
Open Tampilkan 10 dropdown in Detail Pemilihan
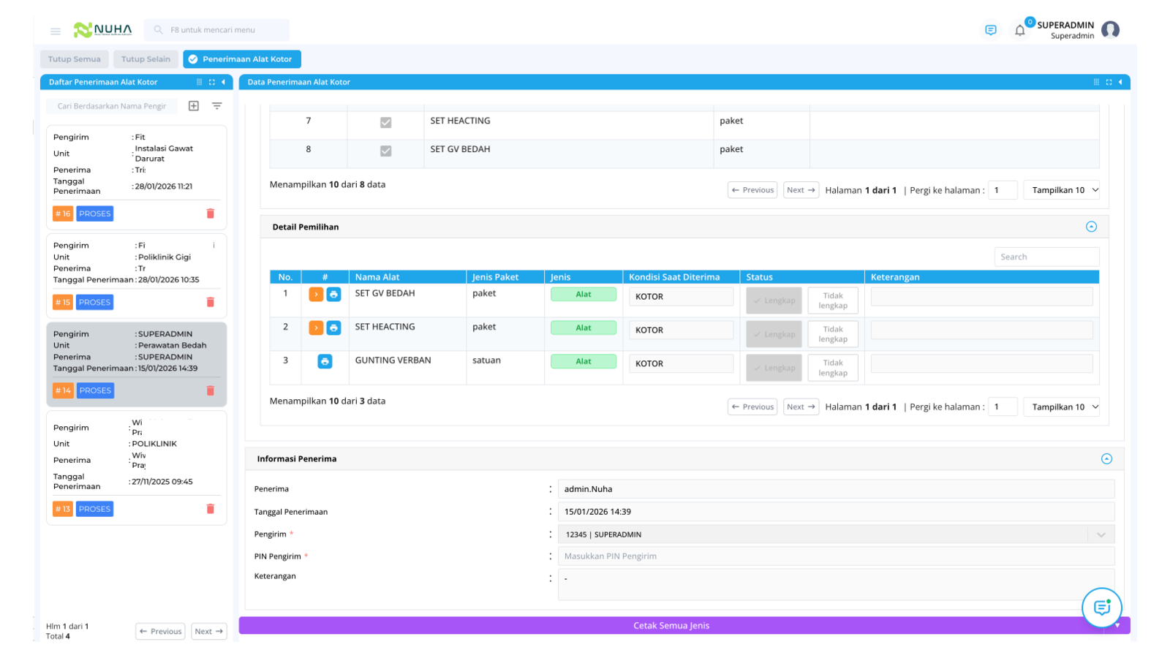coord(1061,407)
